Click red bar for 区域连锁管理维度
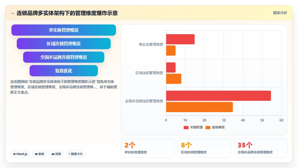This screenshot has width=298, height=168. [x=171, y=68]
